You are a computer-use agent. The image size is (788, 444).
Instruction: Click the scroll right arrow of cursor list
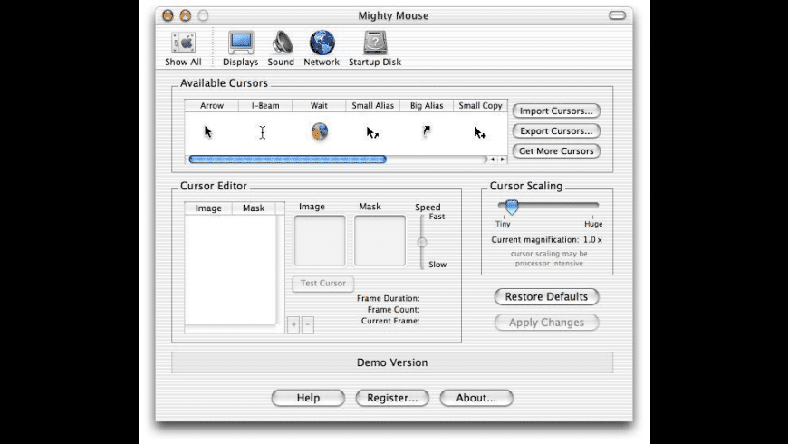(502, 159)
